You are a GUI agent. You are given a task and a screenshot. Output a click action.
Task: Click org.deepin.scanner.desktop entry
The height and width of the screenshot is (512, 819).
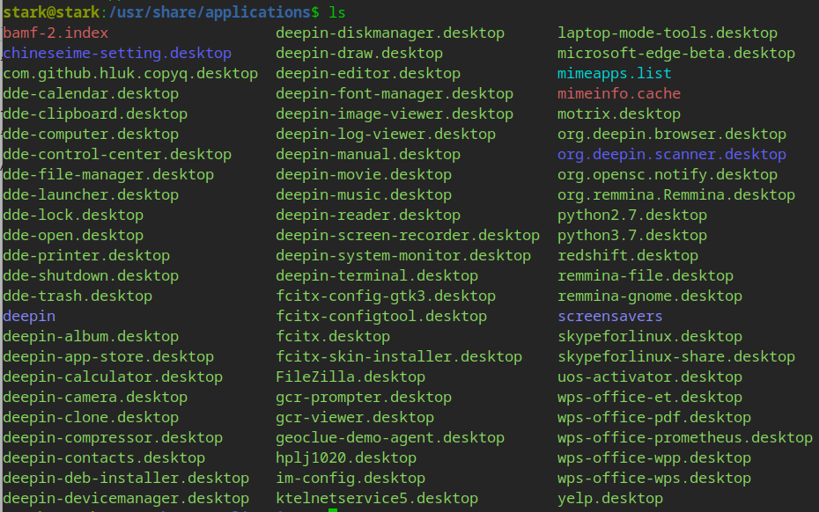point(671,155)
